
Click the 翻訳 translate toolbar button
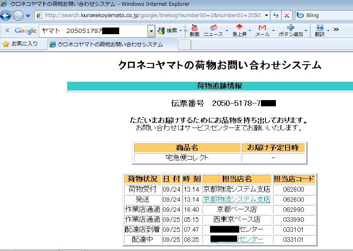click(x=320, y=30)
